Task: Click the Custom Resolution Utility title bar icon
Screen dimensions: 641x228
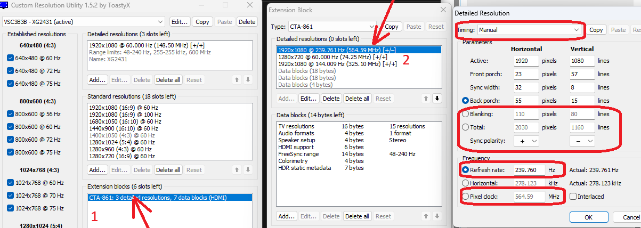Action: pos(5,5)
